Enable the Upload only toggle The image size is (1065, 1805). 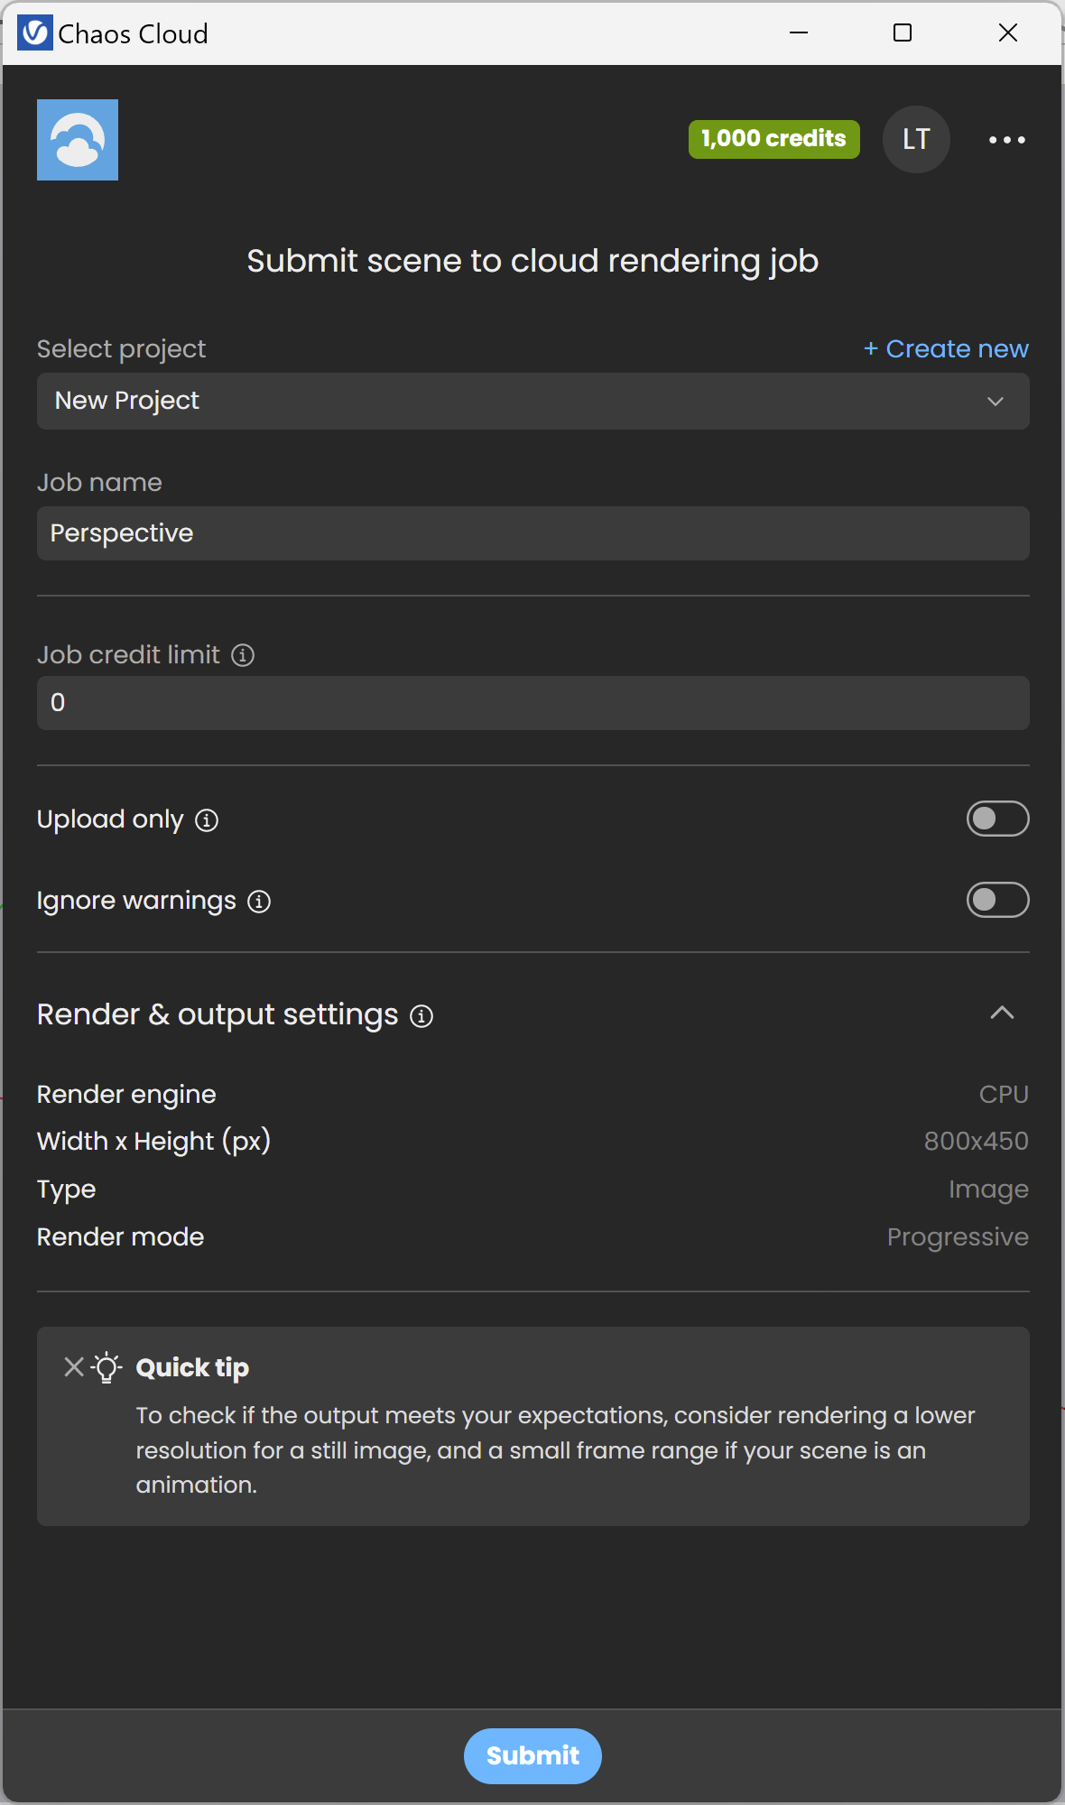point(998,819)
